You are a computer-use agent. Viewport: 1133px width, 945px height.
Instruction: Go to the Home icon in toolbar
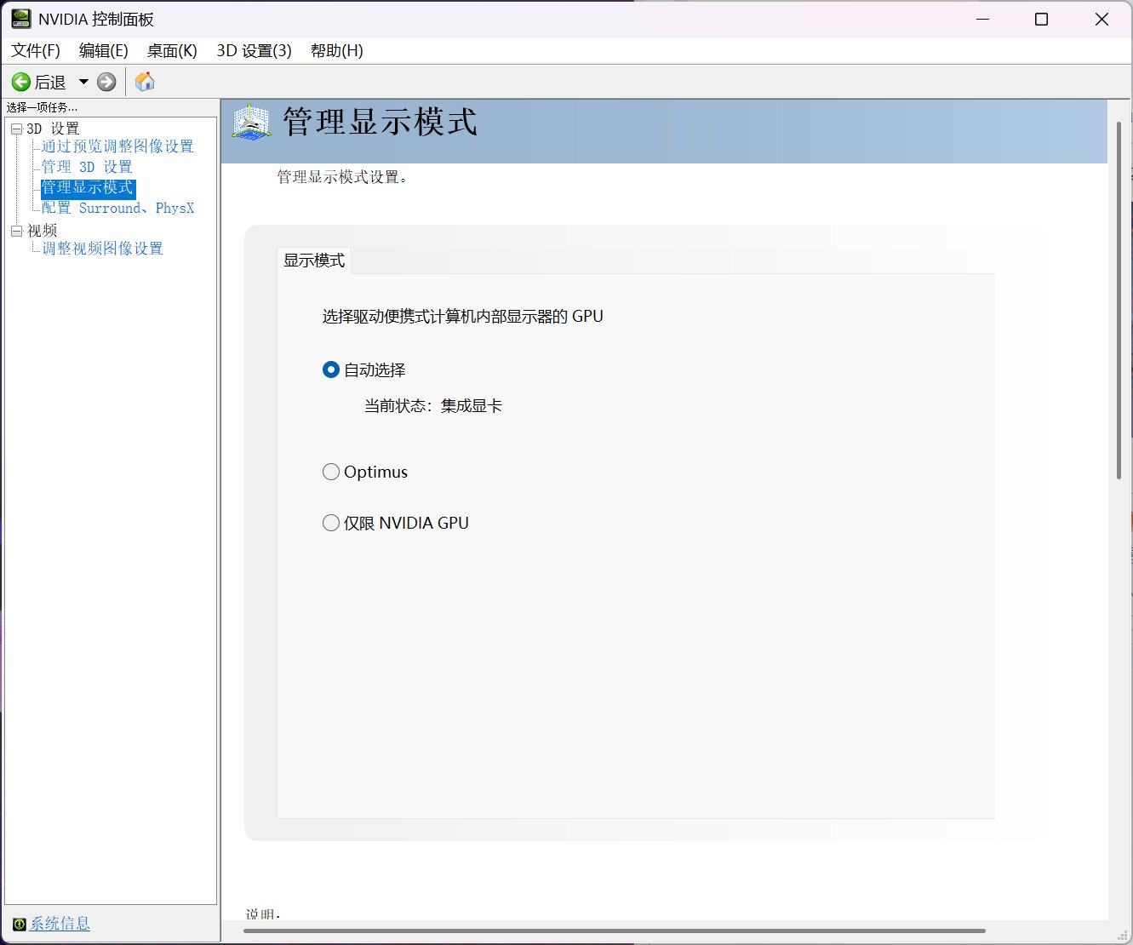click(x=145, y=82)
